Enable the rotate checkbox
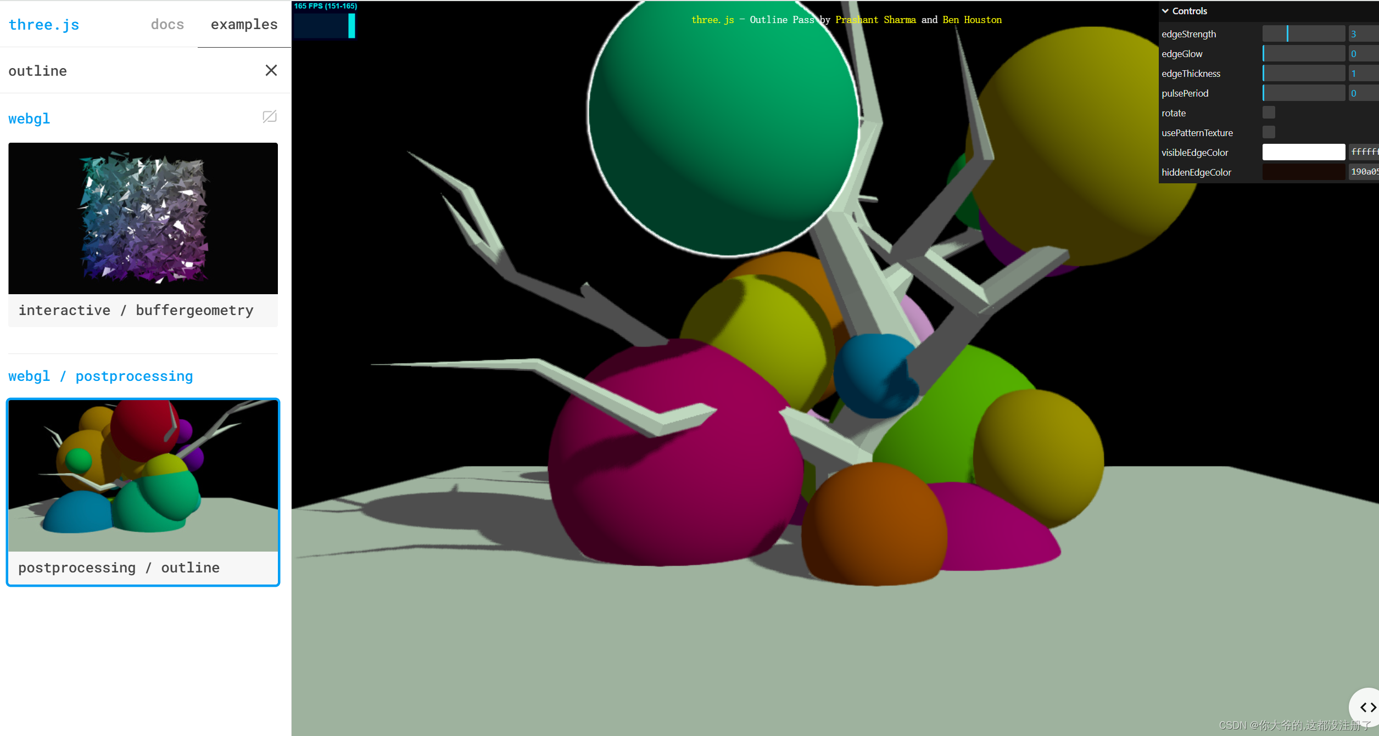This screenshot has width=1379, height=736. click(x=1269, y=113)
